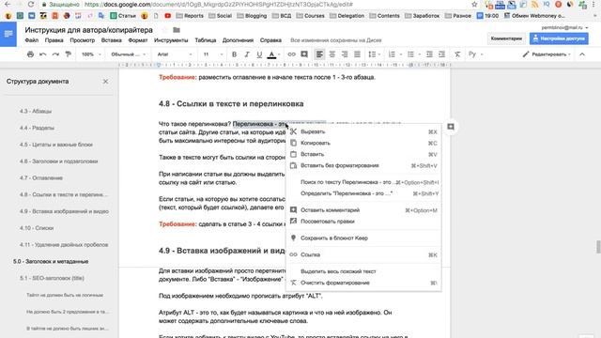Open the Вставка menu
Viewport: 601px width, 338px height.
(x=111, y=40)
